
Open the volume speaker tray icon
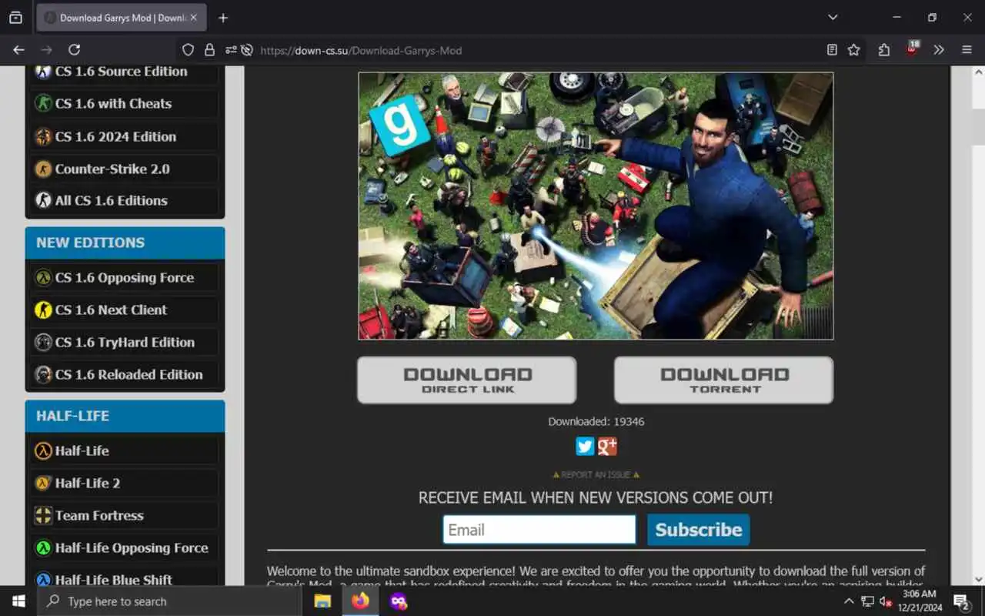click(x=885, y=601)
